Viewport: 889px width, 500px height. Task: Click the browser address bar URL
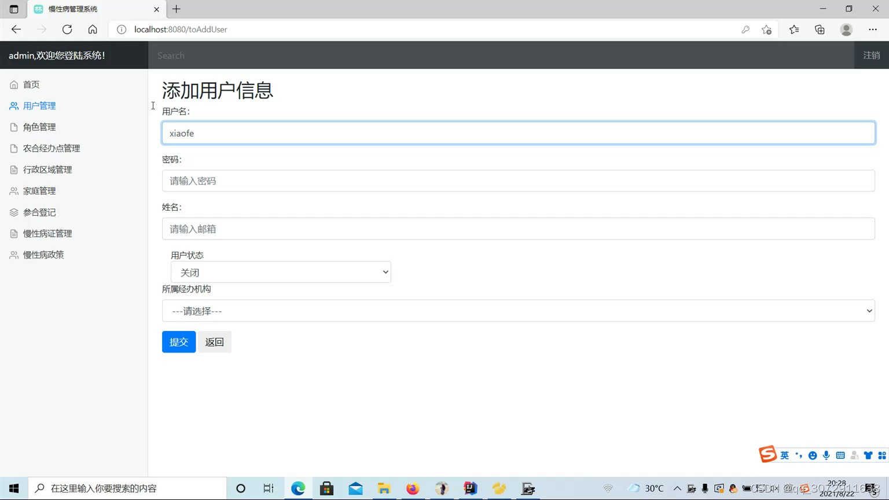point(181,30)
